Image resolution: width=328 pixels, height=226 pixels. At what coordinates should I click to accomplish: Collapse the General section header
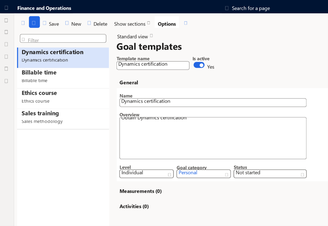[129, 83]
